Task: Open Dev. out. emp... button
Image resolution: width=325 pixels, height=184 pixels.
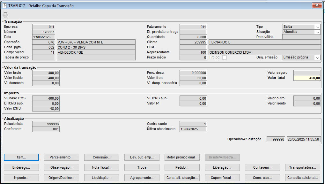Action: coord(142,157)
